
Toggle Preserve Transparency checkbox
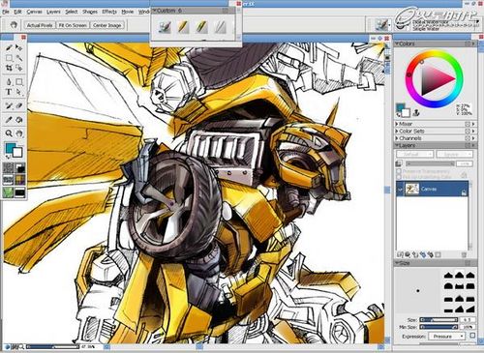pos(399,171)
